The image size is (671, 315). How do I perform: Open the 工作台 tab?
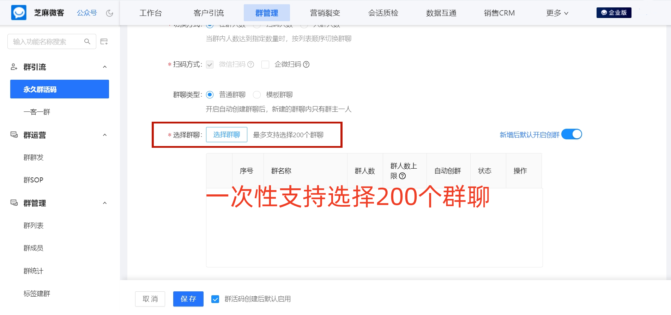[x=151, y=13]
